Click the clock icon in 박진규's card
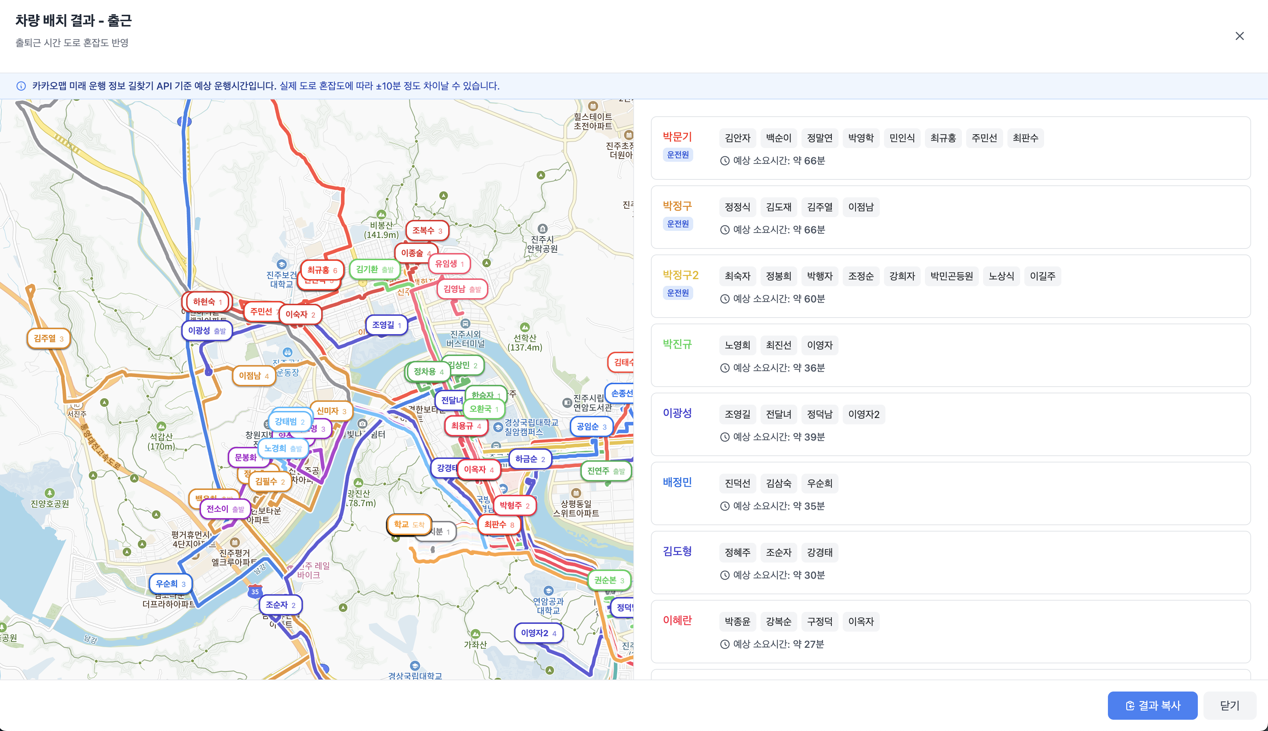The width and height of the screenshot is (1268, 731). pyautogui.click(x=725, y=368)
